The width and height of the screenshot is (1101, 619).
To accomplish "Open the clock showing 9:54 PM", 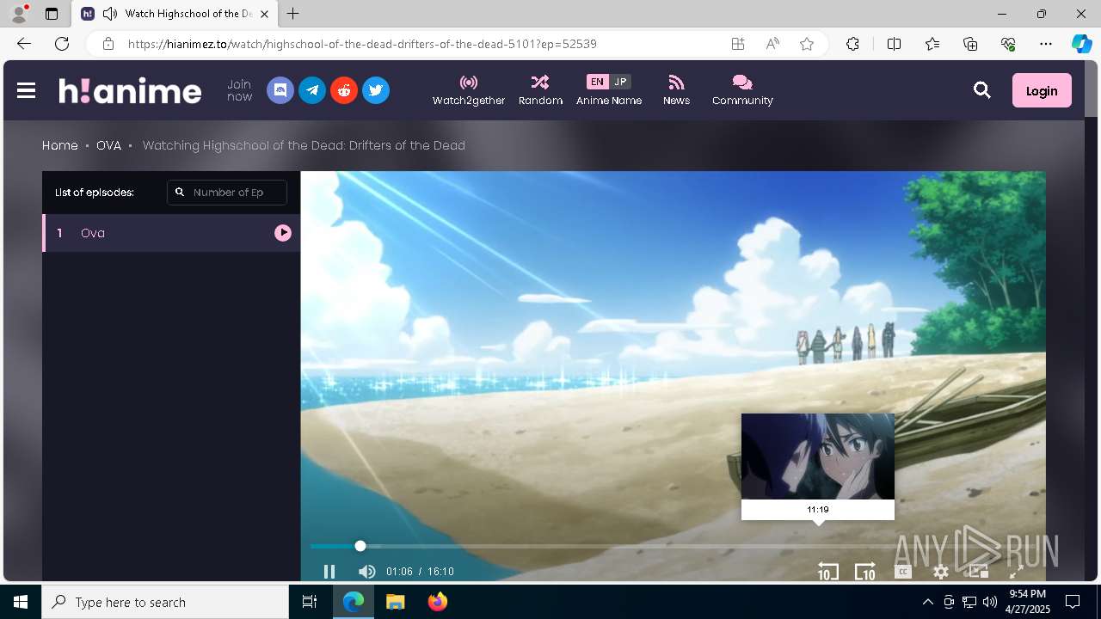I will coord(1027,602).
